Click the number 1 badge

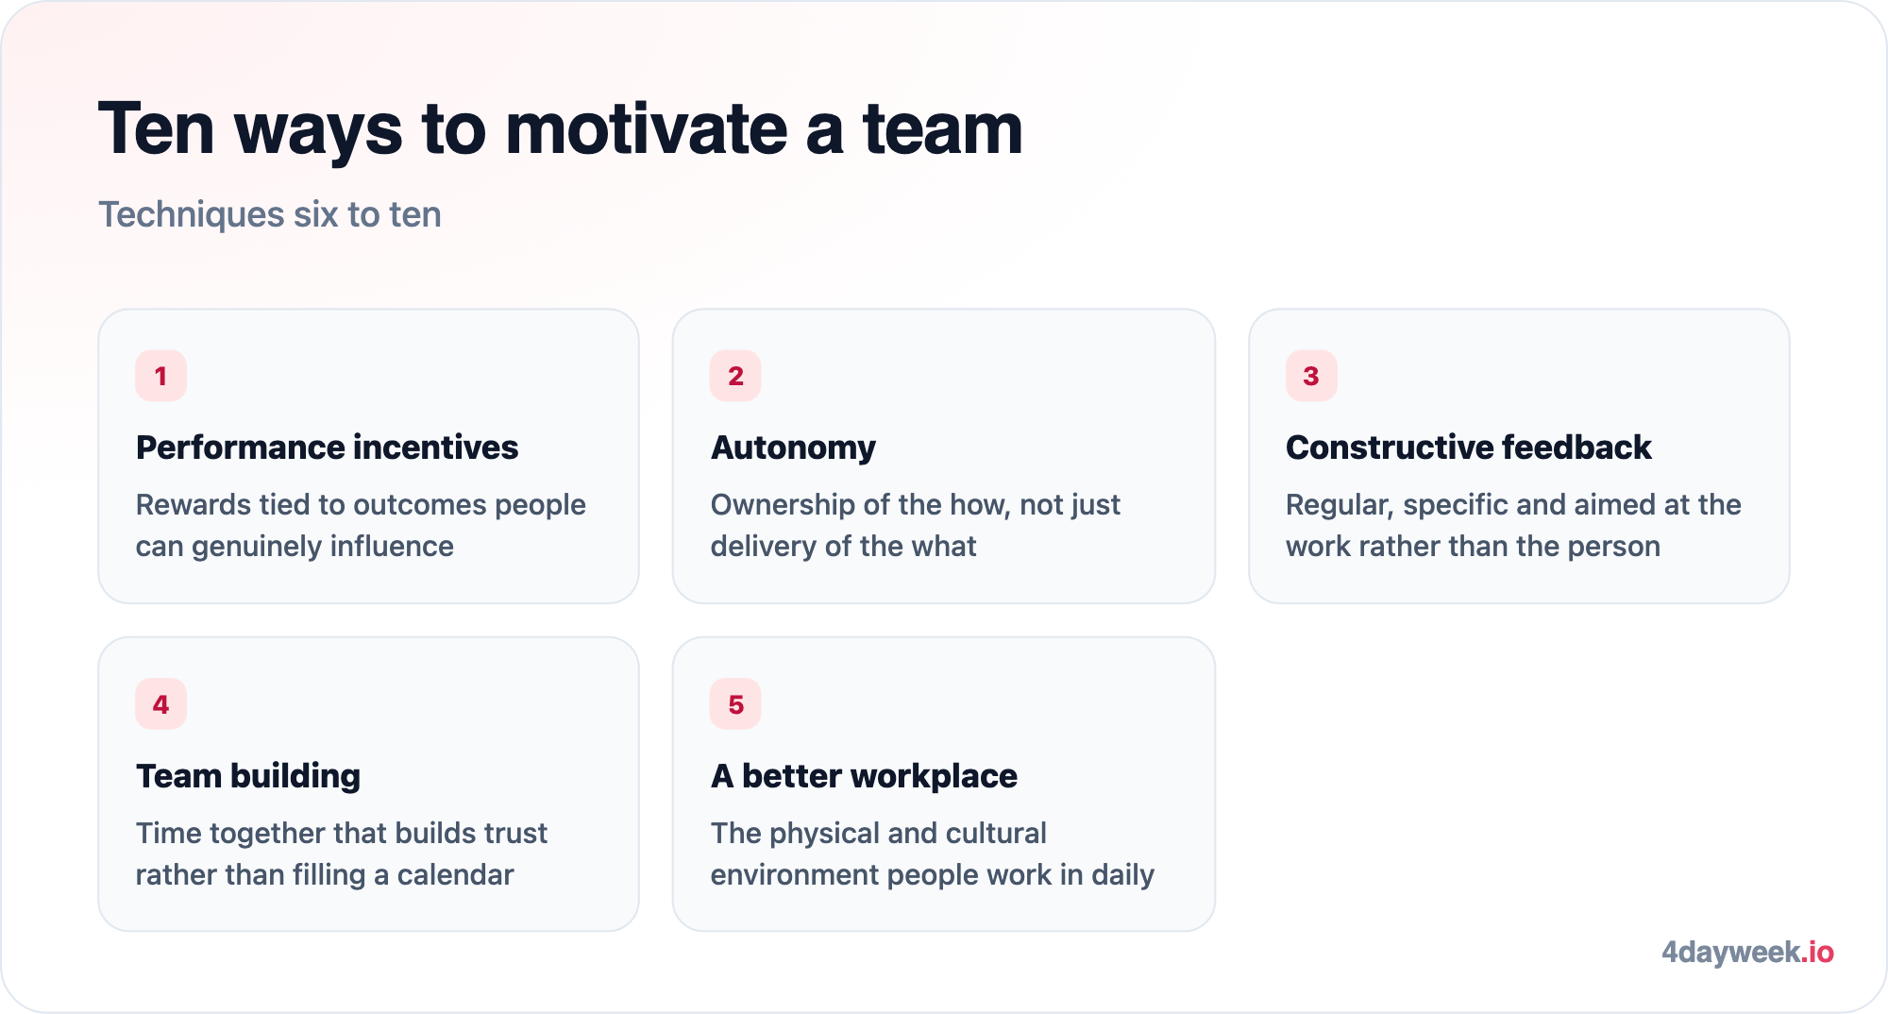click(x=160, y=376)
